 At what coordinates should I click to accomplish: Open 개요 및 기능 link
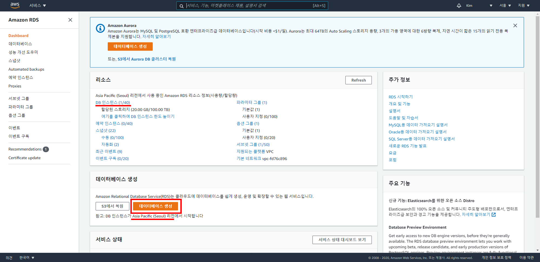(399, 104)
